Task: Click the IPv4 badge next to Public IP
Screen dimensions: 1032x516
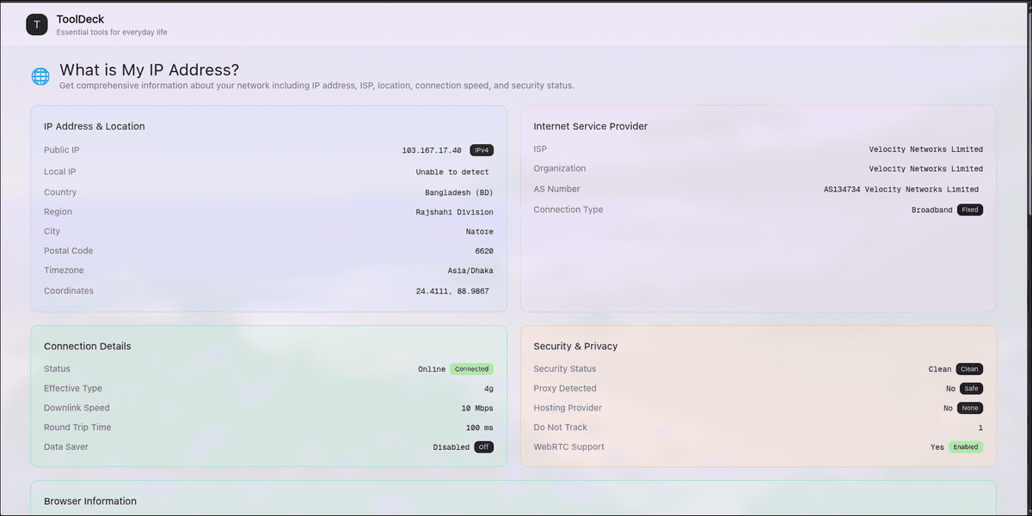Action: (x=482, y=149)
